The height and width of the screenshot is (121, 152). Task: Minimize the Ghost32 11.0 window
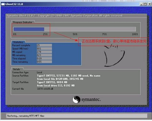[141, 4]
